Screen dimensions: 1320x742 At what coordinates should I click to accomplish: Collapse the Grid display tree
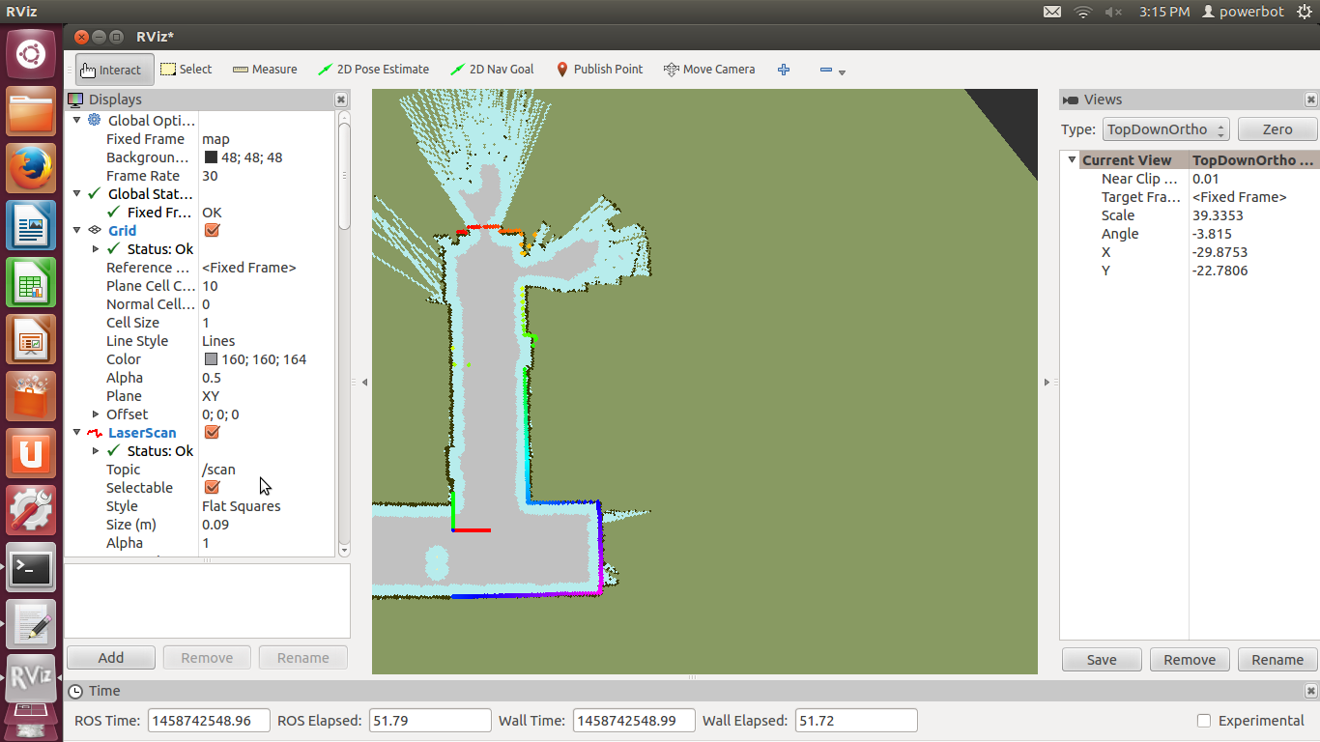pos(77,230)
